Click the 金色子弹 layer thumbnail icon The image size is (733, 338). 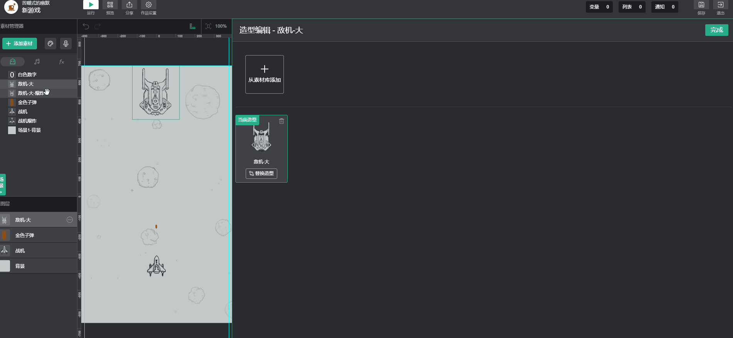[x=5, y=235]
